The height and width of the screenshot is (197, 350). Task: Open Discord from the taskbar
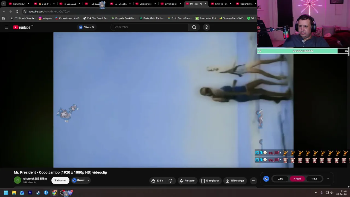tap(70, 193)
